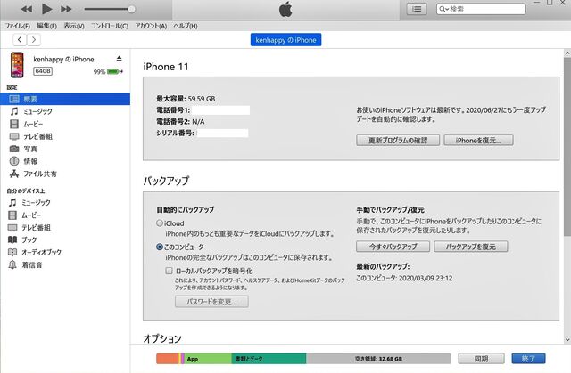Select the iCloud backup radio button

pos(160,223)
